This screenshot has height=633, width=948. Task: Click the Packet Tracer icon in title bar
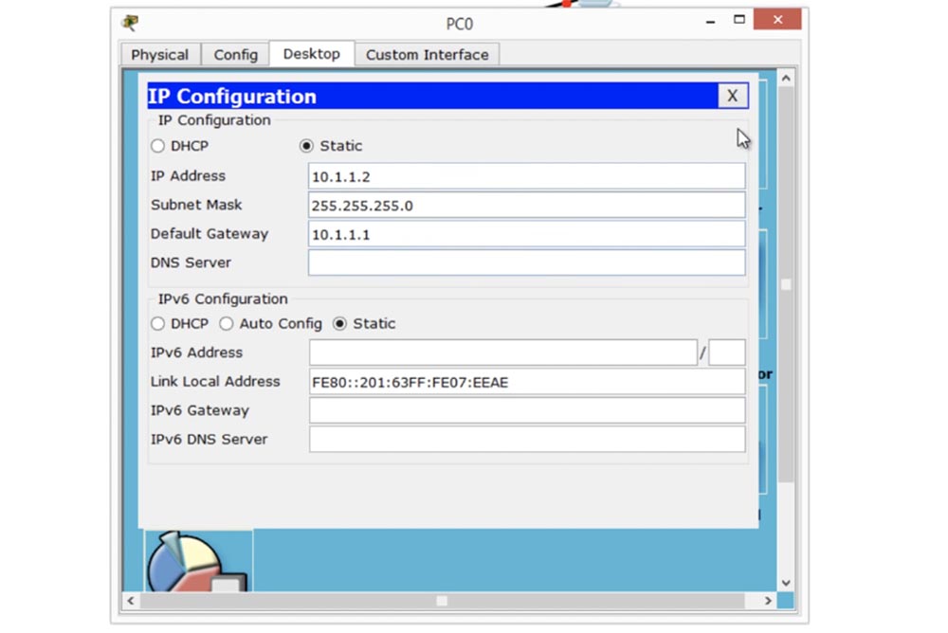click(130, 23)
